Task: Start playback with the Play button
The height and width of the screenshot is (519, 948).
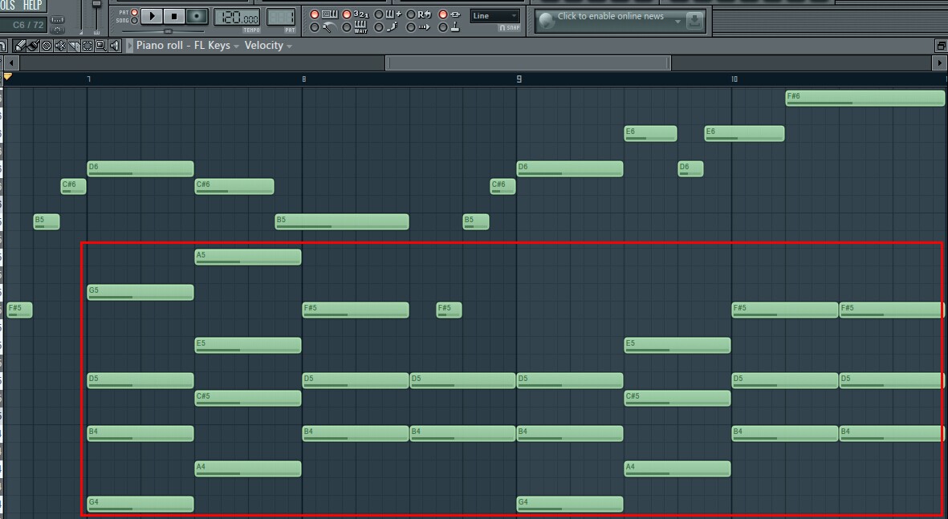Action: 152,16
